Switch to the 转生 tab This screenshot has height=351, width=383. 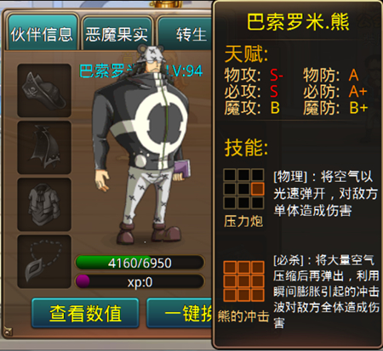click(x=185, y=34)
